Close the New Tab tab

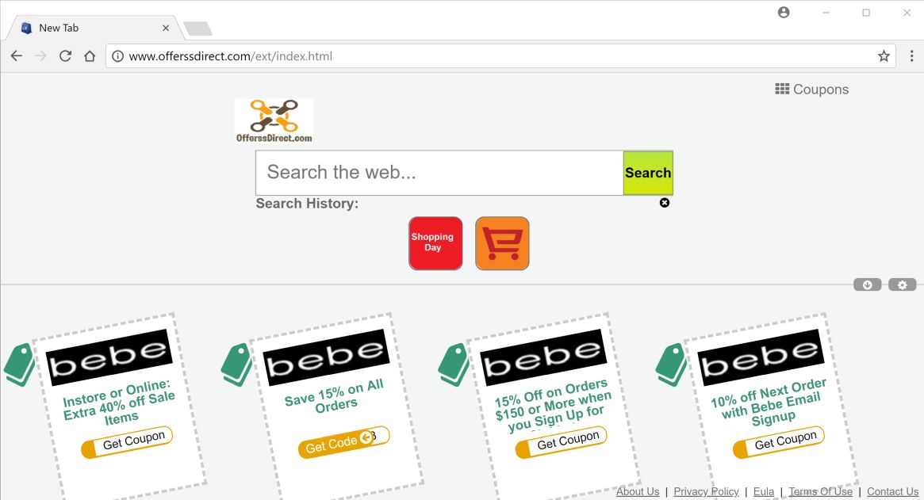(166, 28)
